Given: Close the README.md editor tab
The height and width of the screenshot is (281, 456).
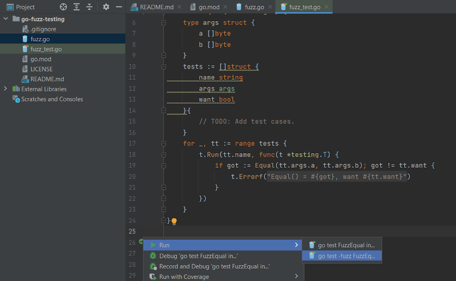Looking at the screenshot, I should click(x=180, y=7).
